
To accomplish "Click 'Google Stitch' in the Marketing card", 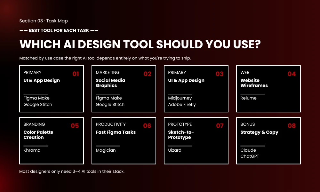I will pyautogui.click(x=110, y=104).
